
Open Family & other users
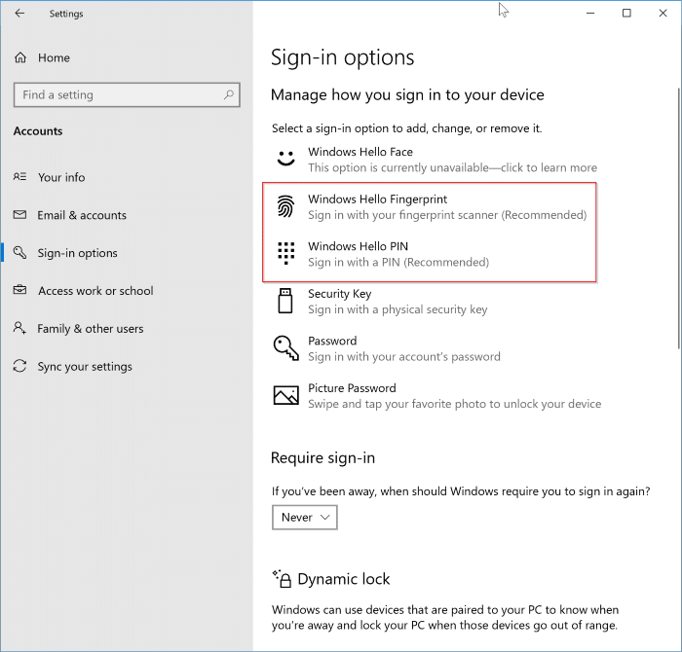click(126, 328)
